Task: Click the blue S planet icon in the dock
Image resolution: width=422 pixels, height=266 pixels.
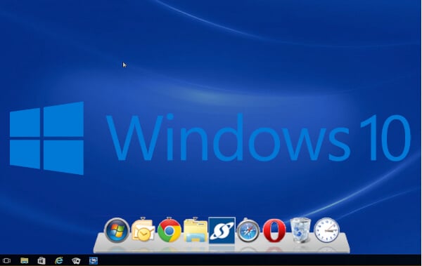Action: click(x=222, y=230)
